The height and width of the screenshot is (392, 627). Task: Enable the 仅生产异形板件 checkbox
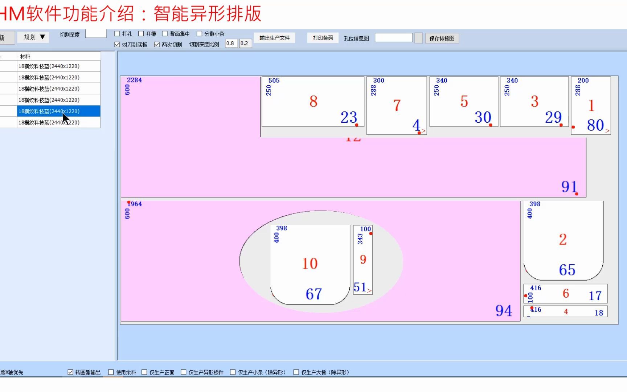click(184, 372)
